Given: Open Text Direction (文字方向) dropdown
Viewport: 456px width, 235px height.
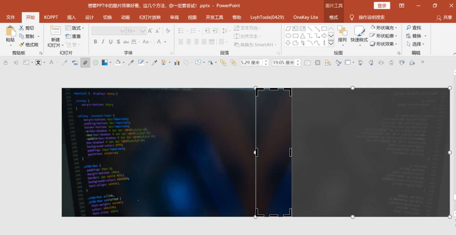Looking at the screenshot, I should tap(247, 28).
